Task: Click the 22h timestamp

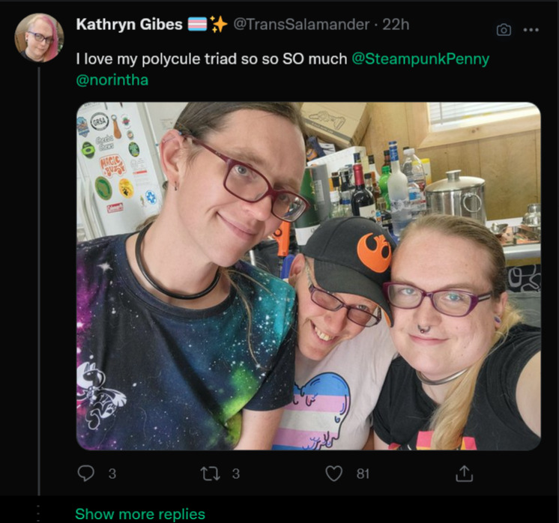Action: tap(396, 24)
